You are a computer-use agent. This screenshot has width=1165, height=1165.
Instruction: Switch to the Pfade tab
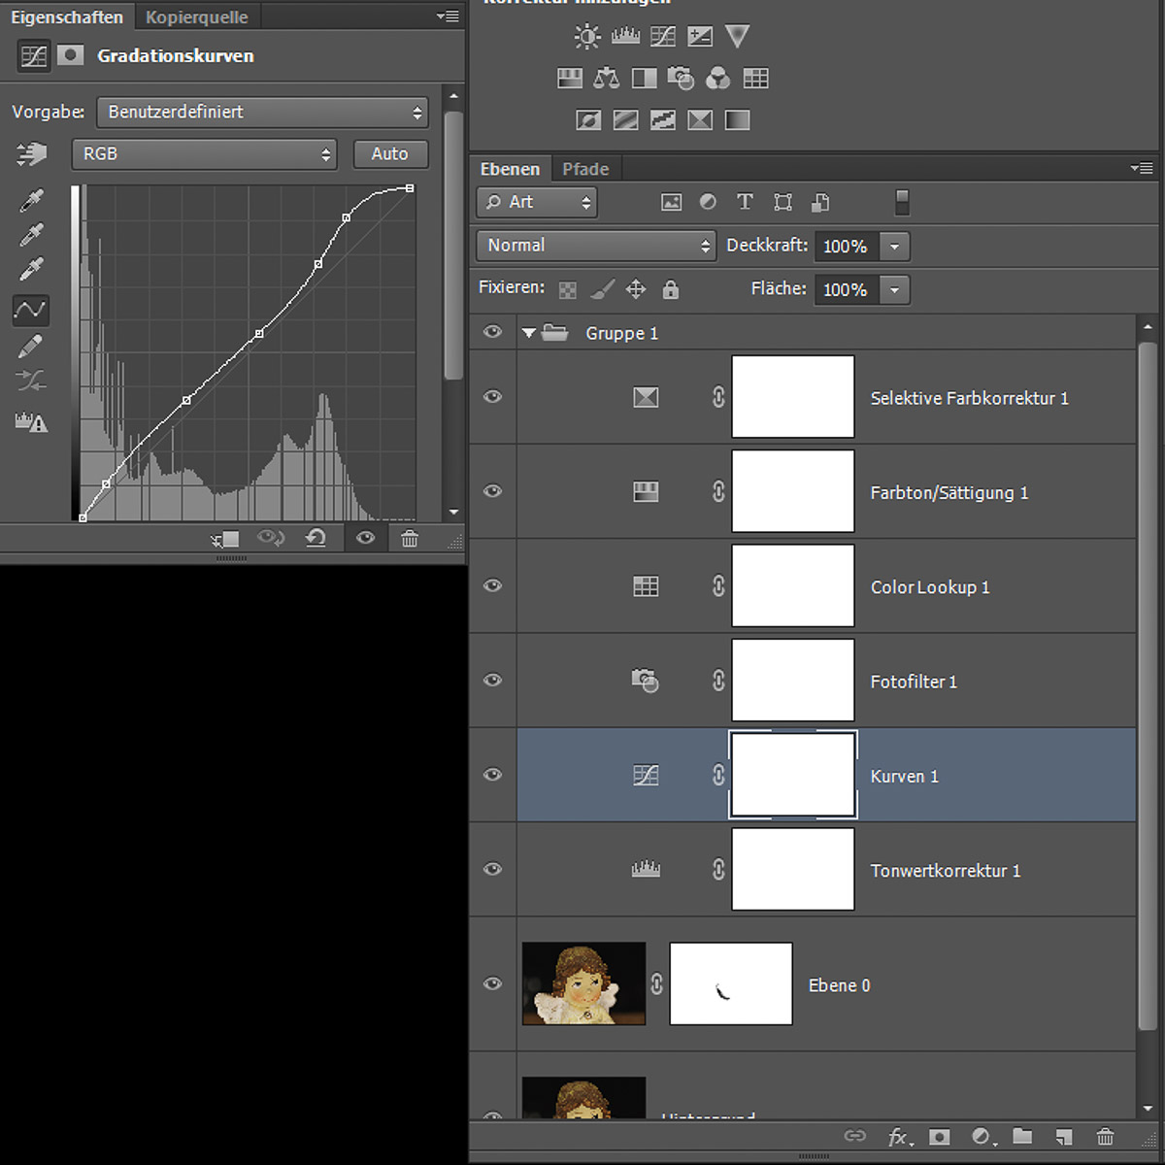tap(585, 169)
